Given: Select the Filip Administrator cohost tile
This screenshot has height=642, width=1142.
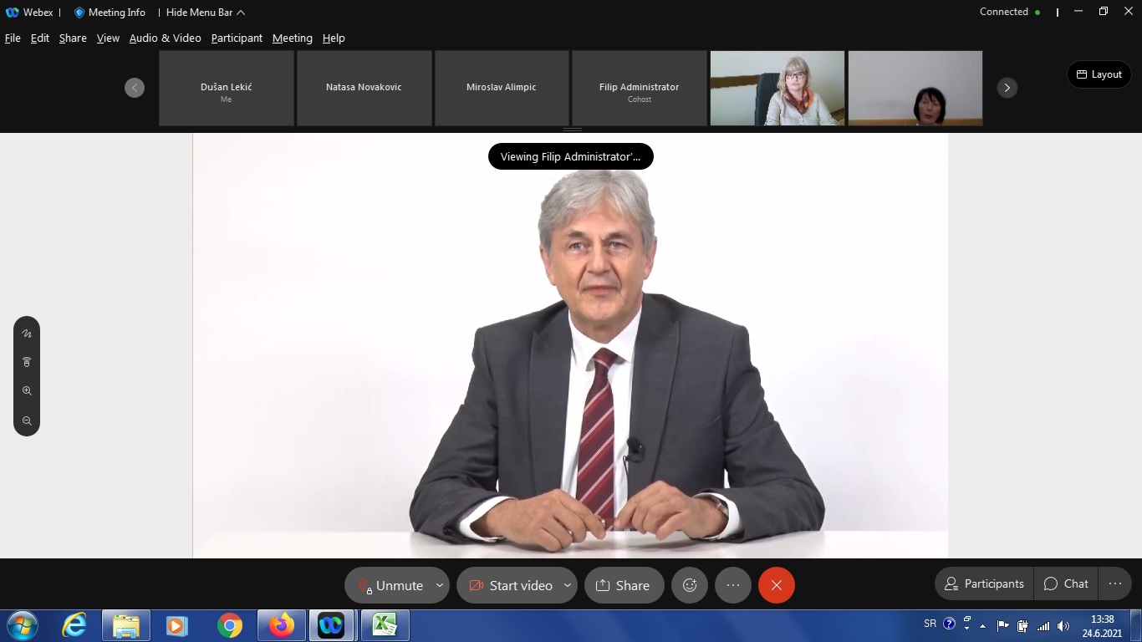Looking at the screenshot, I should (640, 88).
